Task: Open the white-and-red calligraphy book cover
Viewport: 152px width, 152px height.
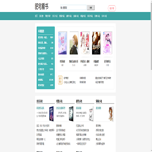Action: tap(85, 43)
